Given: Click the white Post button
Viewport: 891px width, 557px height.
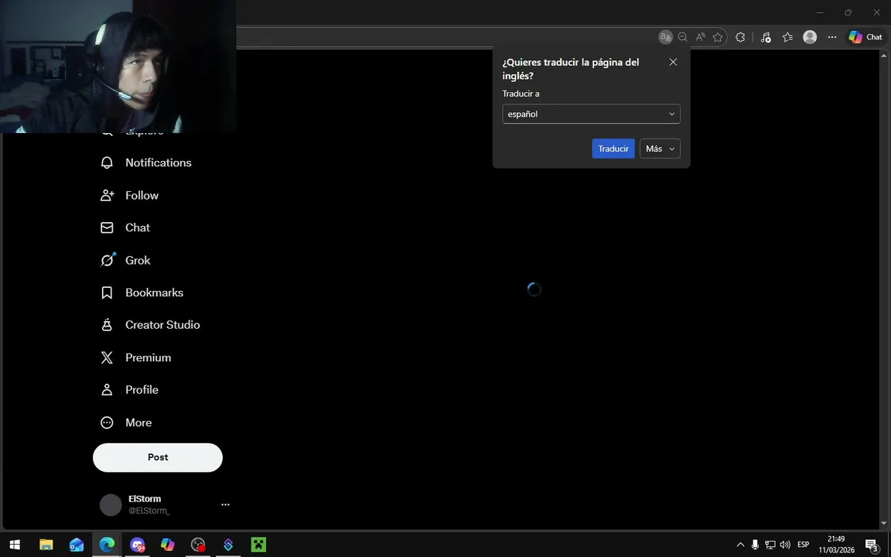Looking at the screenshot, I should tap(158, 457).
